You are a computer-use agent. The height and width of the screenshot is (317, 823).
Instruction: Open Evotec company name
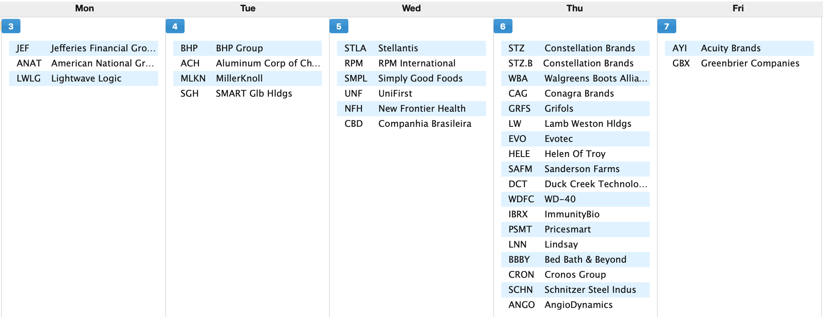click(559, 139)
